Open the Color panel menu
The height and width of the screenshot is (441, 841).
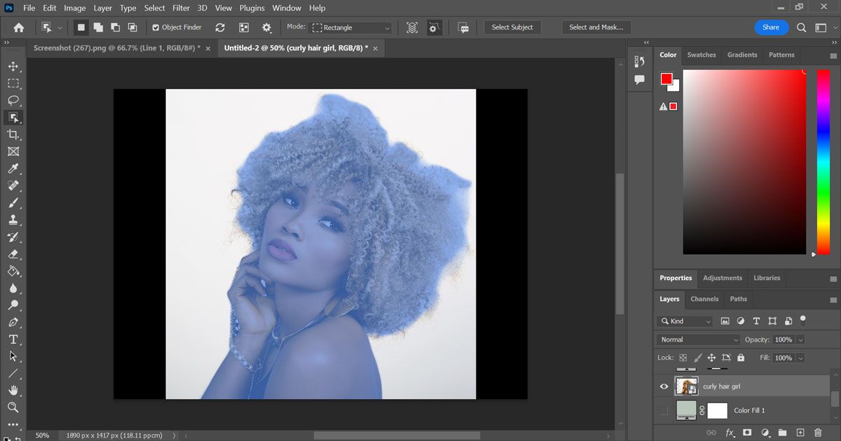click(833, 55)
